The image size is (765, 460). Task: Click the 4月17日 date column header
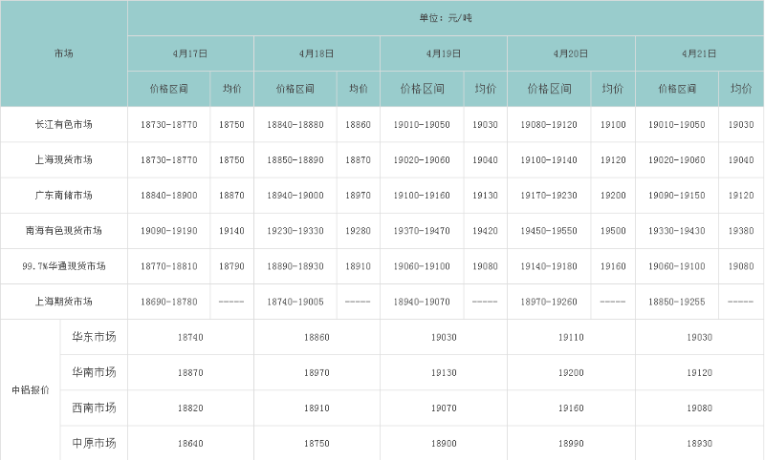pos(190,54)
